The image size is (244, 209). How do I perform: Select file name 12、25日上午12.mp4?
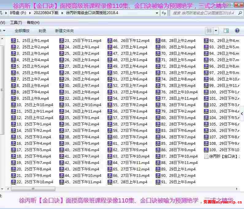point(35,118)
